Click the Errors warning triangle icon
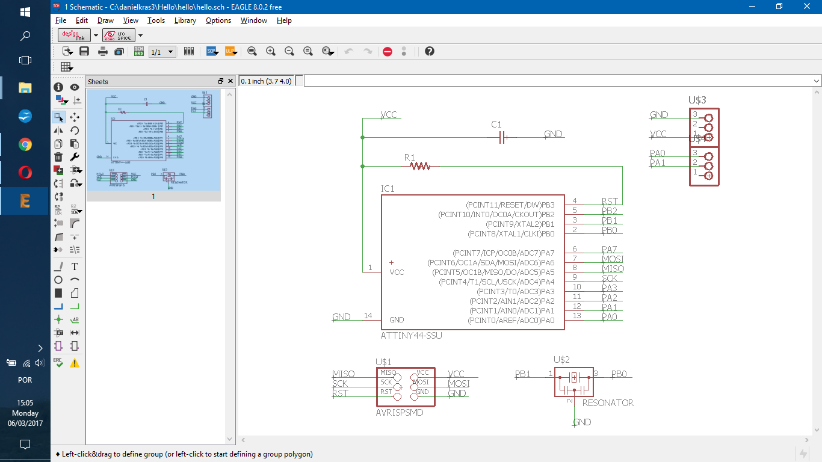This screenshot has width=822, height=462. [75, 363]
